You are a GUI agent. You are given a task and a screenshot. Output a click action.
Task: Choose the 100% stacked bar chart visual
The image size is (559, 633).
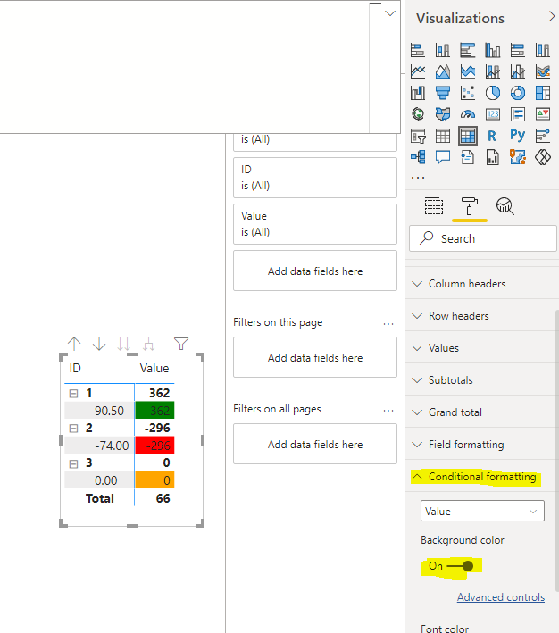[518, 50]
